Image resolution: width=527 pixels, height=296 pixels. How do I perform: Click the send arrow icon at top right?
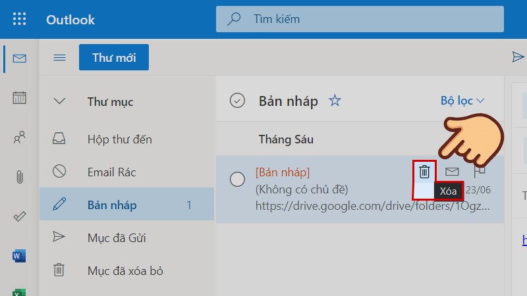[518, 57]
